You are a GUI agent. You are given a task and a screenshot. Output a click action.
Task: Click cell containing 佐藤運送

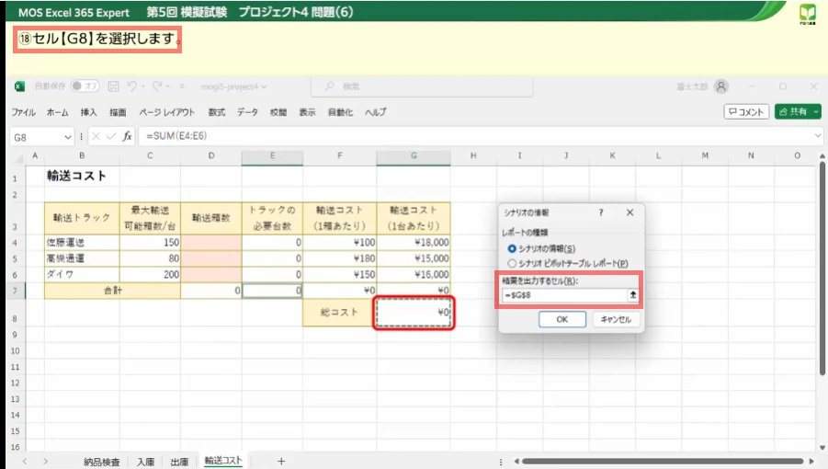pos(82,243)
